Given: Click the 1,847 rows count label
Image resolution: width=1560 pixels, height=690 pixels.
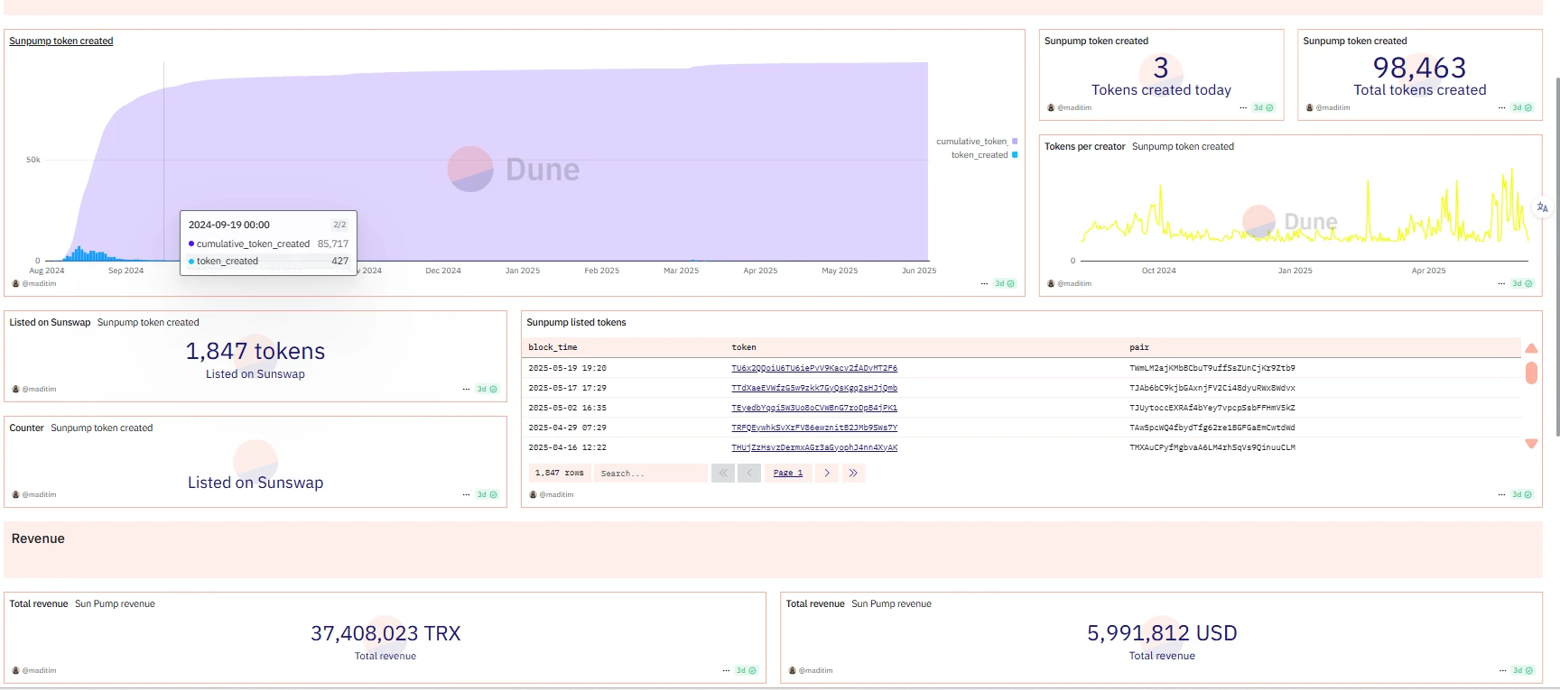Looking at the screenshot, I should point(560,473).
